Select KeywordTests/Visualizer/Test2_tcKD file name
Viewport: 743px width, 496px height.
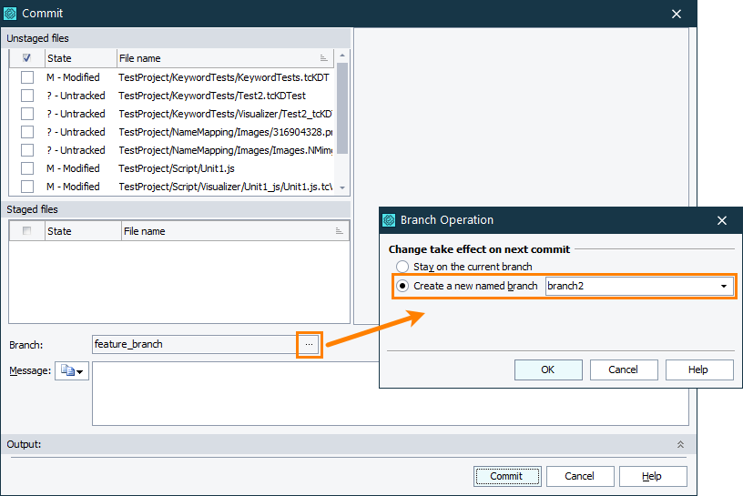[x=226, y=114]
